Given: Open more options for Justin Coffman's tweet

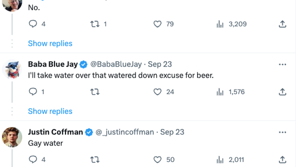Looking at the screenshot, I should [x=282, y=132].
